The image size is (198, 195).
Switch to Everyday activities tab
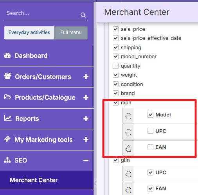29,33
